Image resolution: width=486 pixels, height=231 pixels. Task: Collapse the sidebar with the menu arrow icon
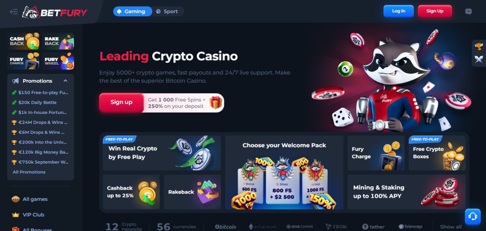pyautogui.click(x=14, y=12)
